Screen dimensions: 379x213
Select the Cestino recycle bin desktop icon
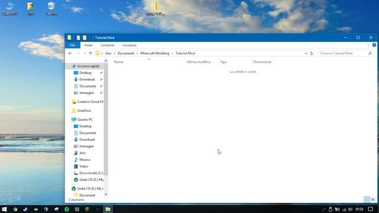click(52, 9)
